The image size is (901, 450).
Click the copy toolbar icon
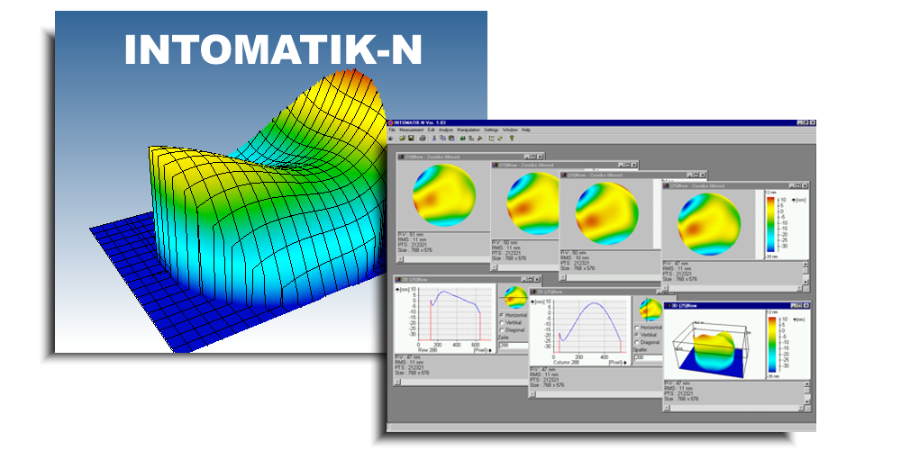(442, 139)
